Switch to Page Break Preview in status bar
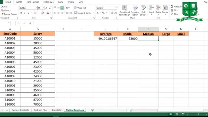The image size is (208, 117). pos(183,114)
